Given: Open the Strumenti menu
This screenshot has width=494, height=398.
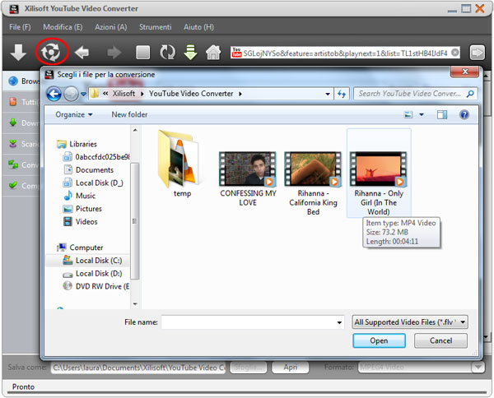Looking at the screenshot, I should coord(156,27).
